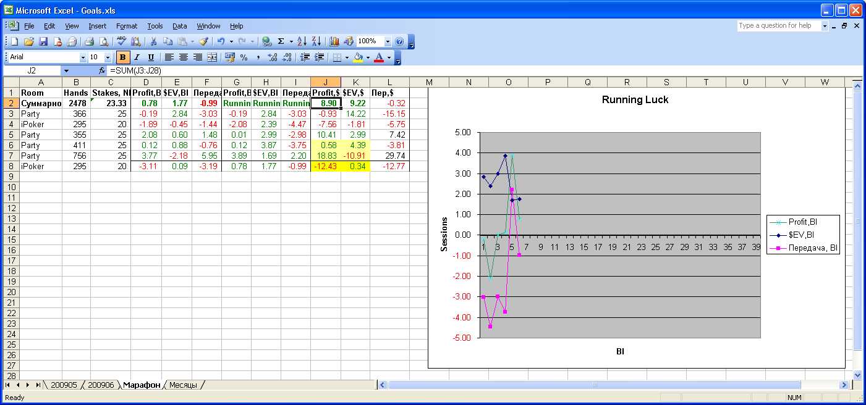Open Print Preview from the toolbar
The height and width of the screenshot is (405, 866).
tap(103, 41)
